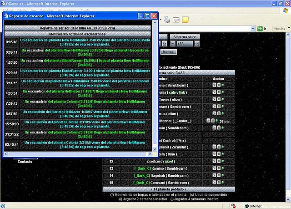Click player name Zicandar
The width and height of the screenshot is (291, 209).
179,147
